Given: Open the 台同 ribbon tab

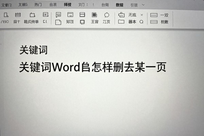Looking at the screenshot, I should click(x=105, y=5).
